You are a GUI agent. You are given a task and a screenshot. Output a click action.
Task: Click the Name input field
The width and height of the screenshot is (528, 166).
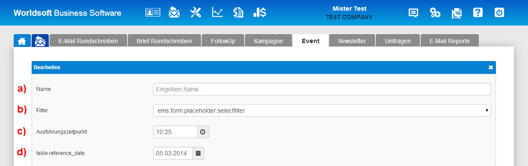tap(322, 89)
